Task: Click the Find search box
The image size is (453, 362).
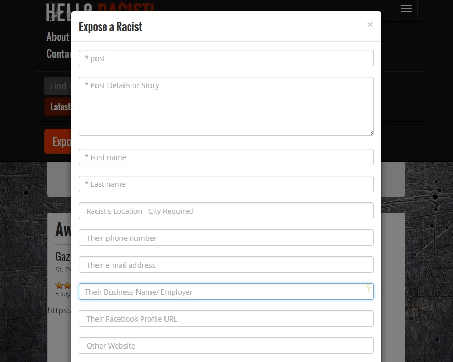Action: pyautogui.click(x=58, y=86)
